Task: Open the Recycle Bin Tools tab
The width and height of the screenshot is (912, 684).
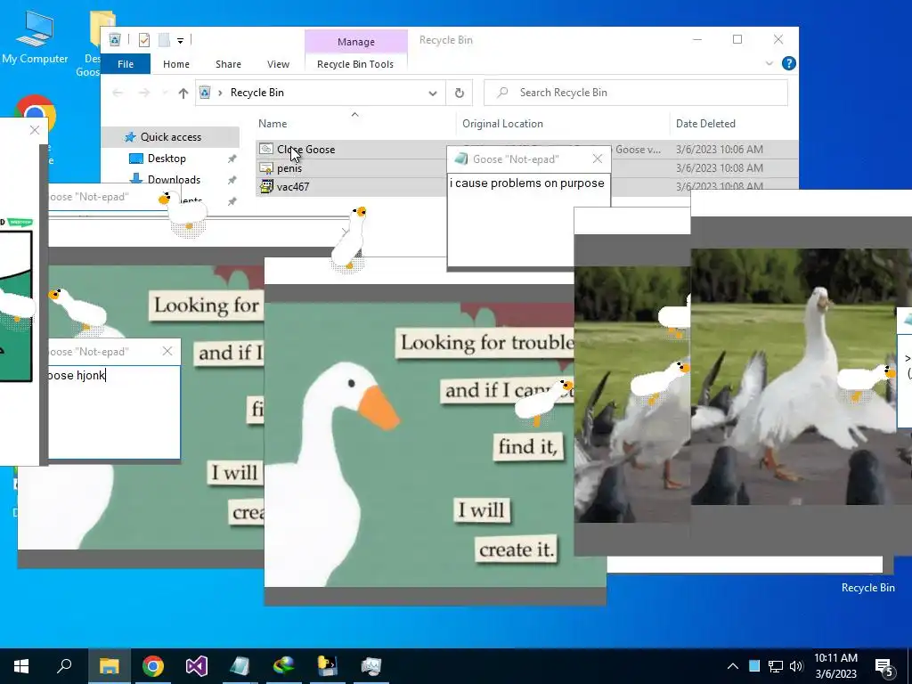Action: 355,64
